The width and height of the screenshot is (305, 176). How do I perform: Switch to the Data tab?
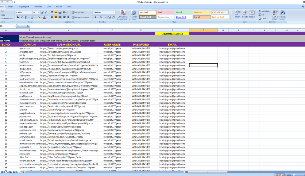(x=49, y=7)
